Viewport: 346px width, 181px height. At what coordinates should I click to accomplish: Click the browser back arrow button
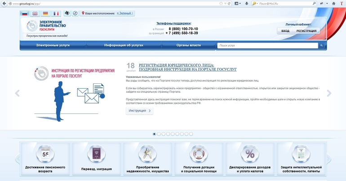(x=4, y=4)
